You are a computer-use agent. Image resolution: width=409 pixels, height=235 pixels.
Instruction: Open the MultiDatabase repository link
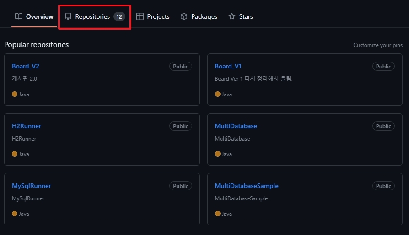click(236, 126)
